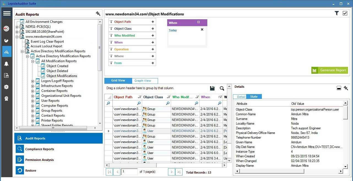Switch to the Graph View tab
Image resolution: width=353 pixels, height=181 pixels.
tap(143, 81)
